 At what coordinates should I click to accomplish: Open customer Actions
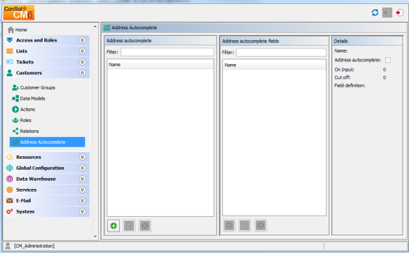[x=23, y=110]
